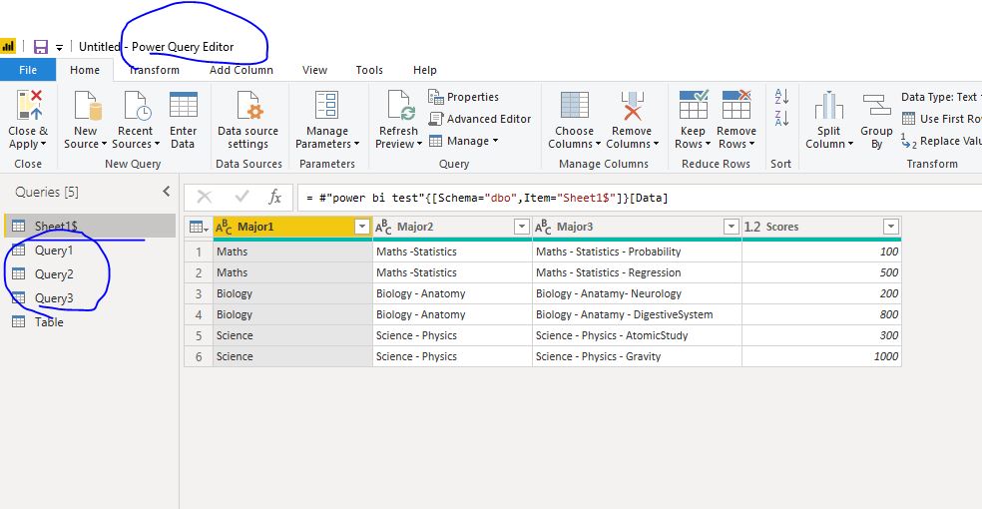
Task: Click cell 'Biology - Anatamy - DigestiveSystem'
Action: [637, 314]
